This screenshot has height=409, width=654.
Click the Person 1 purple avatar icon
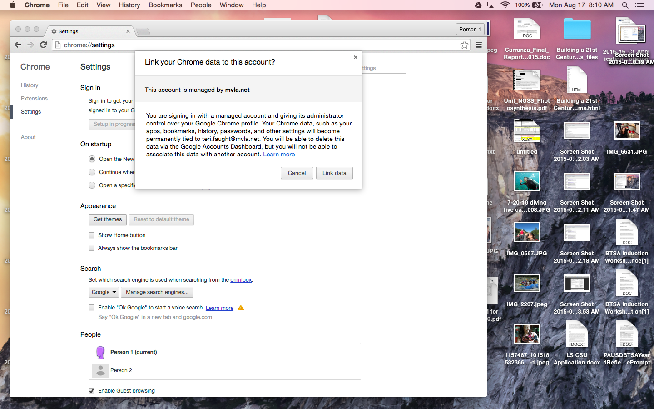tap(100, 352)
